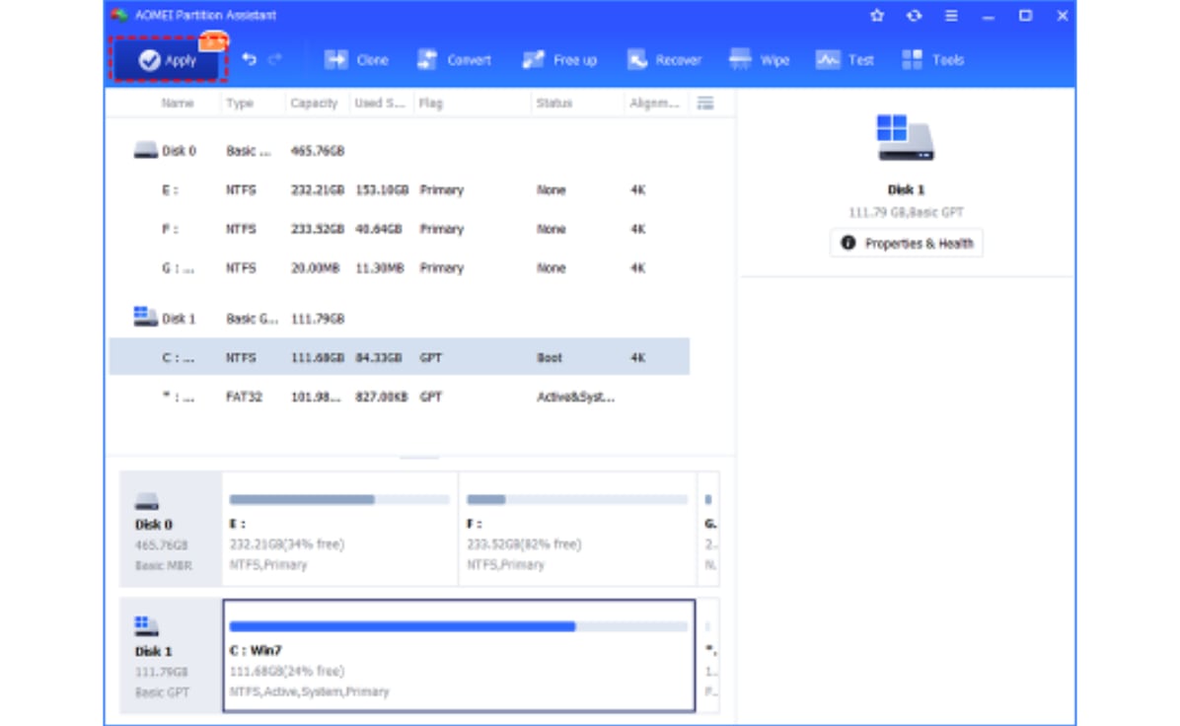Open the Clone tool

click(357, 59)
